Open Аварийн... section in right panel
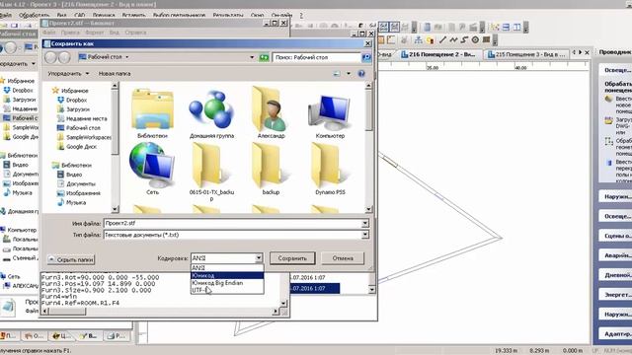This screenshot has width=632, height=355. point(616,255)
